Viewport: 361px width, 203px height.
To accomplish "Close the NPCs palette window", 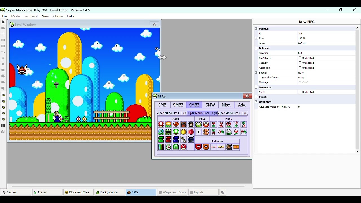I will [247, 96].
